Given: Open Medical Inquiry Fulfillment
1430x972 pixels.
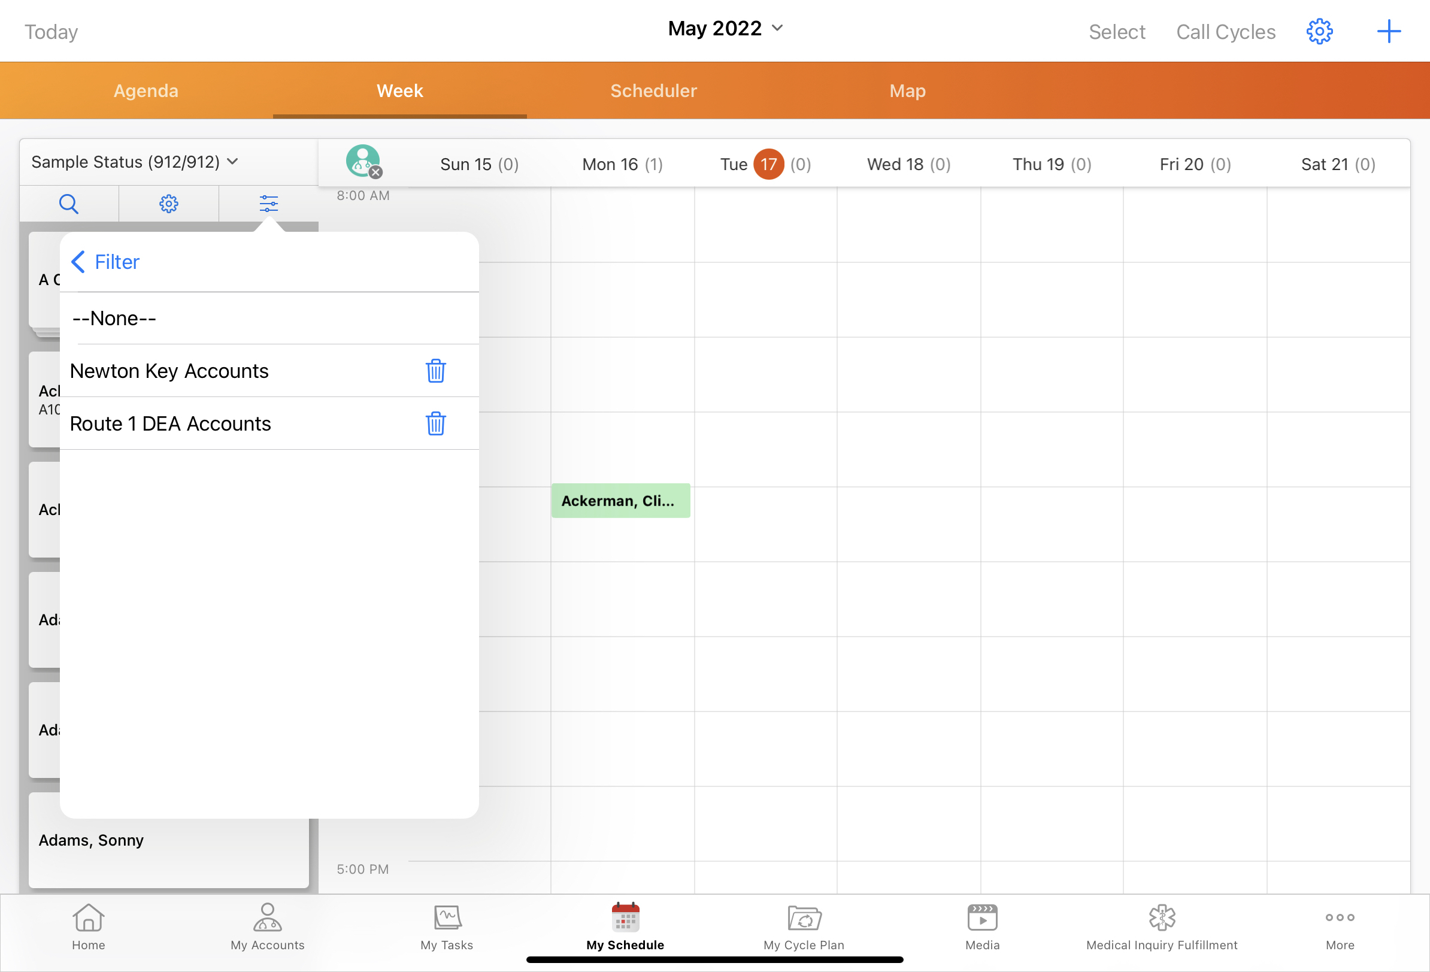Looking at the screenshot, I should 1161,926.
